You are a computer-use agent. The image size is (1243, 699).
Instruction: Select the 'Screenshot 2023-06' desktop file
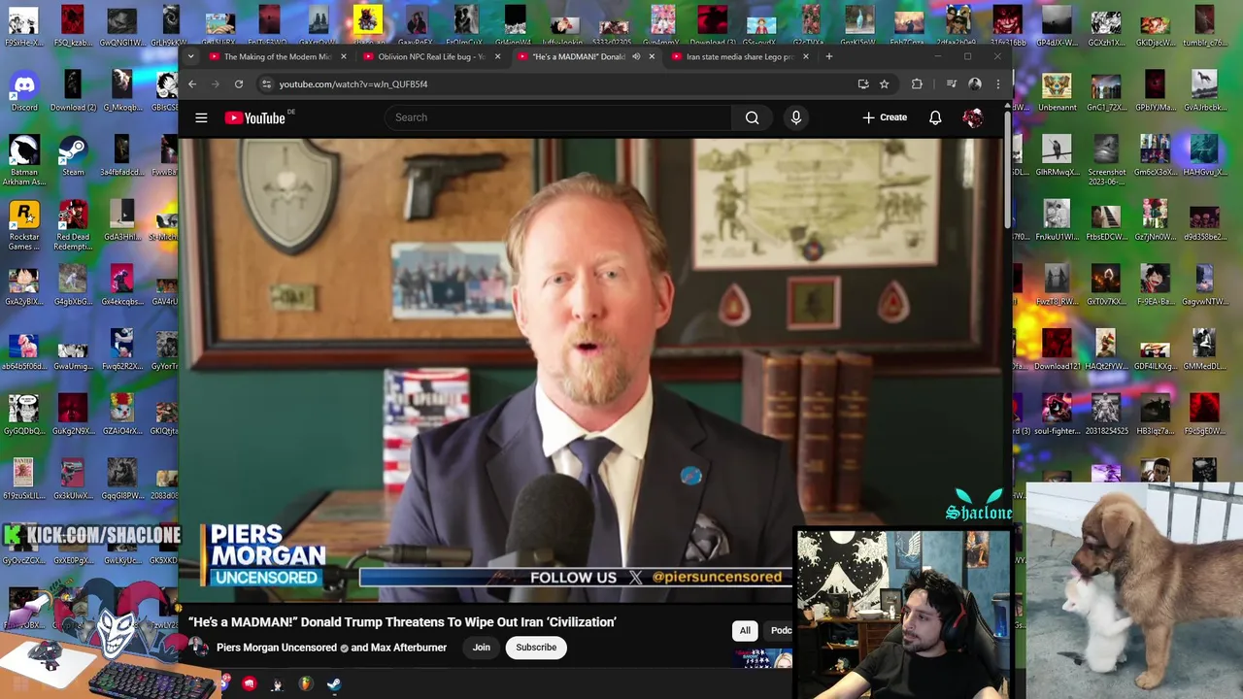click(1106, 160)
